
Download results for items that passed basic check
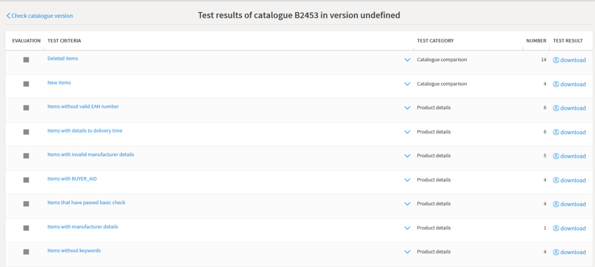coord(569,204)
